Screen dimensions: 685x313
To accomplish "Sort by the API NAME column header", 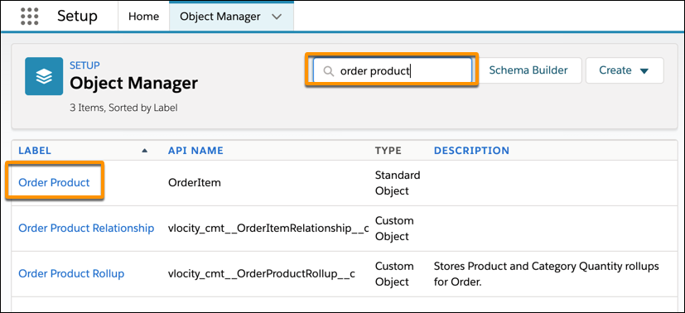I will point(195,151).
